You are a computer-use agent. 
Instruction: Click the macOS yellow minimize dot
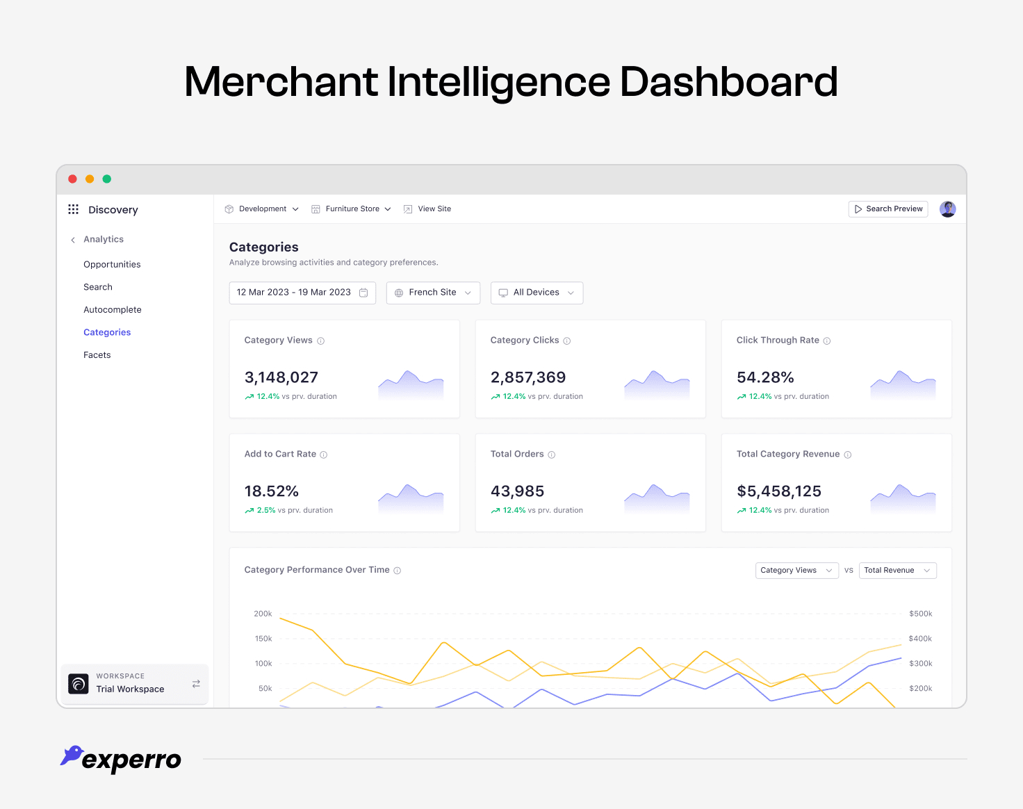[x=90, y=179]
